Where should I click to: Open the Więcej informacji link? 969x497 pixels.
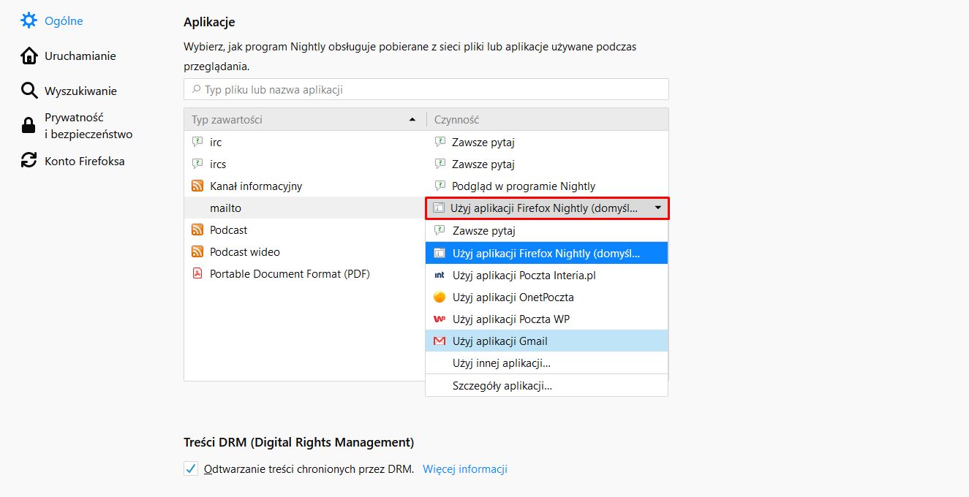464,469
